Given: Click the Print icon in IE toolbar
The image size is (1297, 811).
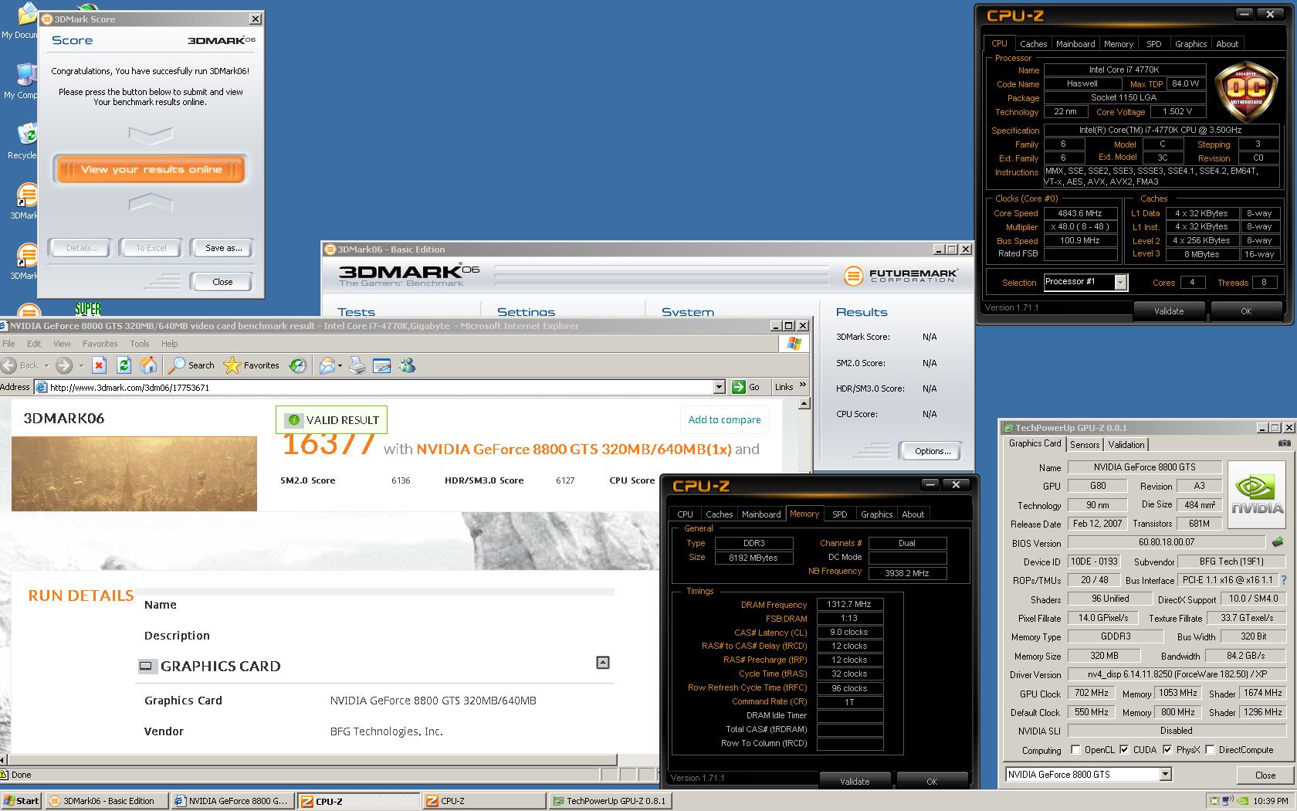Looking at the screenshot, I should coord(357,365).
